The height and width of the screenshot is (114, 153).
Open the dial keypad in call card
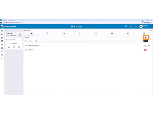14,47
